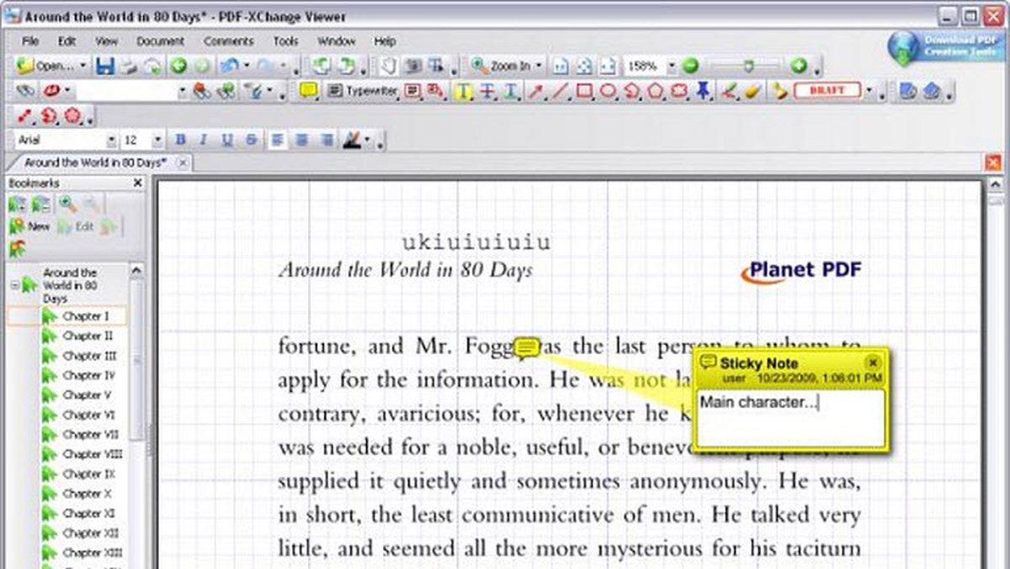The height and width of the screenshot is (569, 1010).
Task: Open the stamp selection dropdown beside DRAFT
Action: point(869,90)
